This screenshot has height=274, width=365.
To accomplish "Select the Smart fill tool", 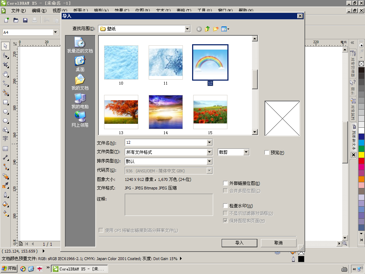I will click(5, 92).
